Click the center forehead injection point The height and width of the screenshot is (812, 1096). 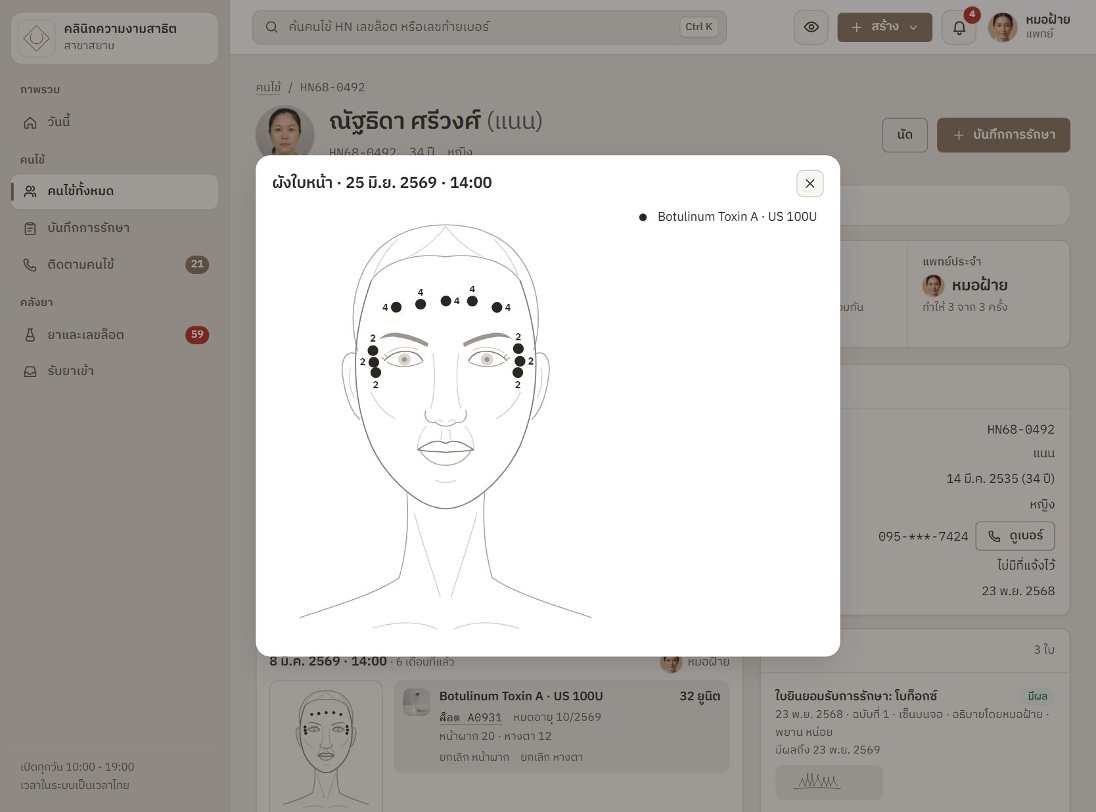tap(446, 301)
